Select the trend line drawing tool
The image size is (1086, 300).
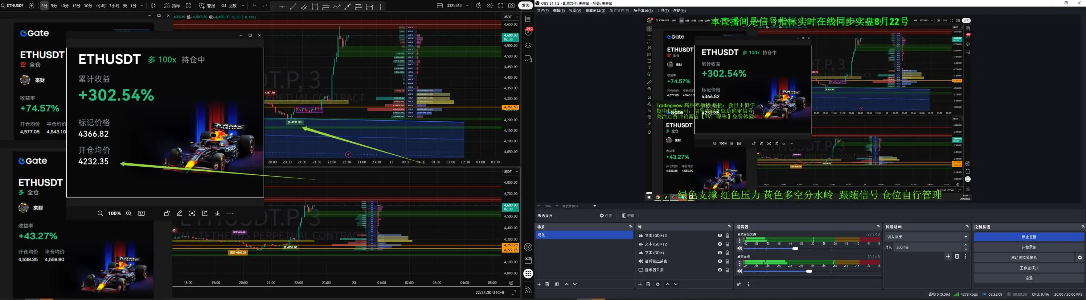[293, 6]
